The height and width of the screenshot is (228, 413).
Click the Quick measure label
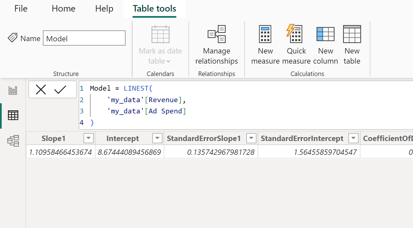(x=296, y=56)
